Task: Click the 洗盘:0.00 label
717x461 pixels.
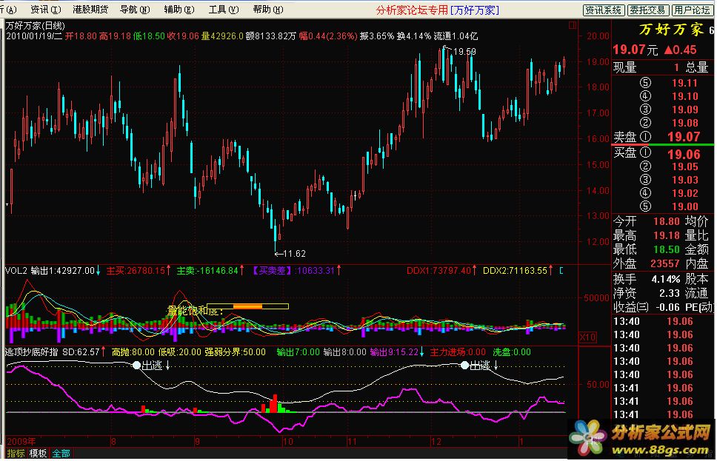Action: (x=512, y=351)
